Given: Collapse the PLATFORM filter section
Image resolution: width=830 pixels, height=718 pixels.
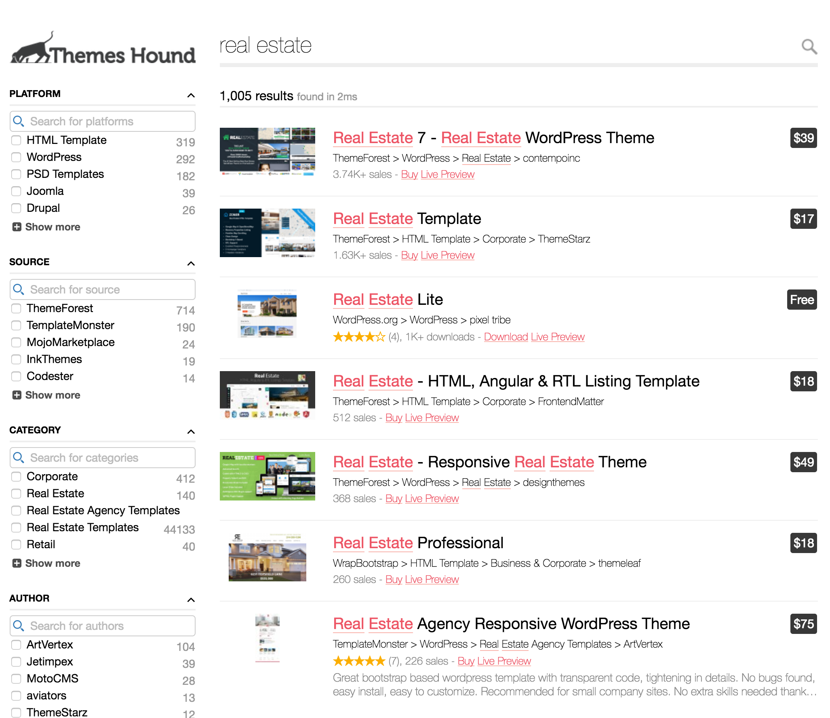Looking at the screenshot, I should click(x=191, y=95).
